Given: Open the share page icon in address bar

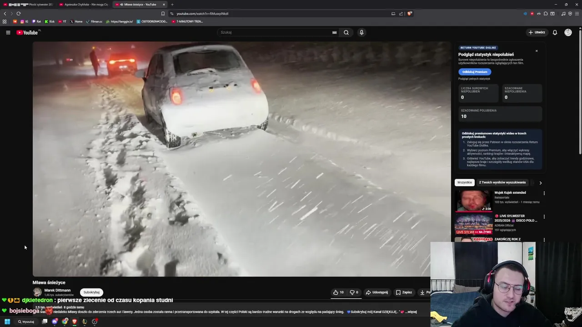Looking at the screenshot, I should pos(401,14).
